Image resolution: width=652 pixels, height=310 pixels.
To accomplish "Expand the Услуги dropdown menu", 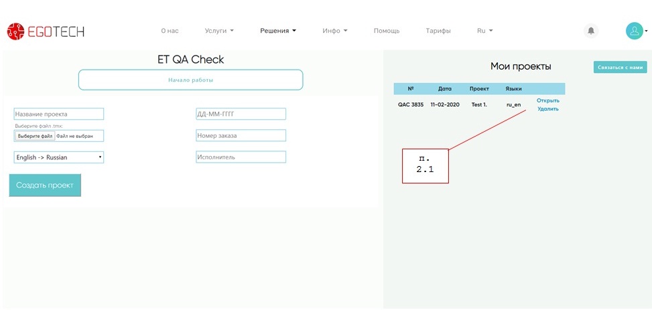I will [219, 31].
